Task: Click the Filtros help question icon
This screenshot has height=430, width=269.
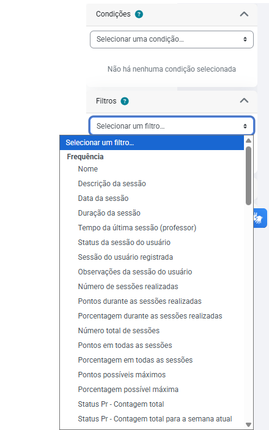Action: coord(125,101)
